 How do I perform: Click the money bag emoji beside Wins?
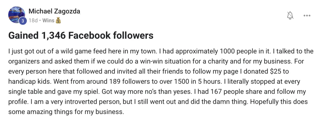pyautogui.click(x=58, y=20)
